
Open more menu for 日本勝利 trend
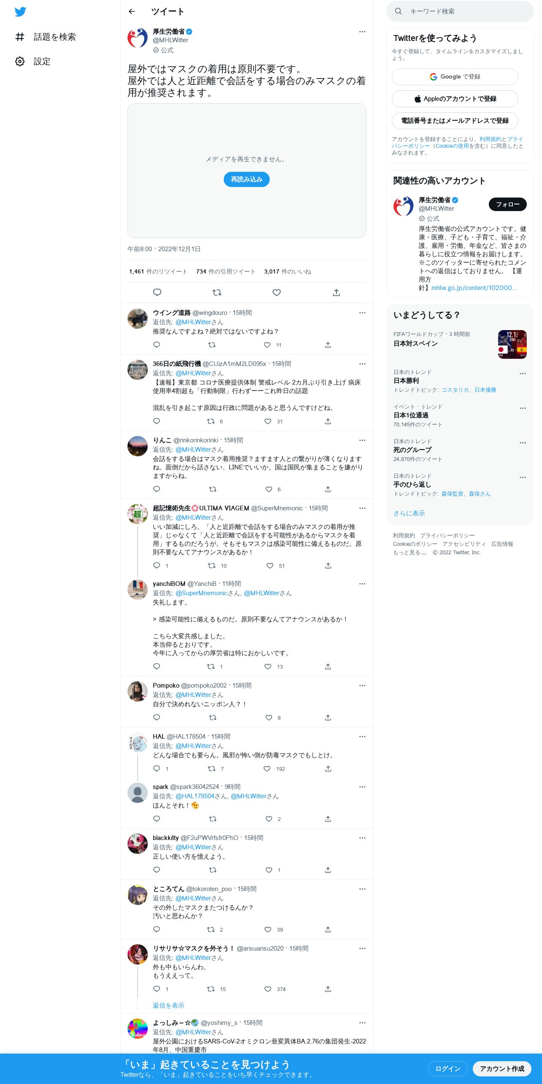[x=523, y=374]
